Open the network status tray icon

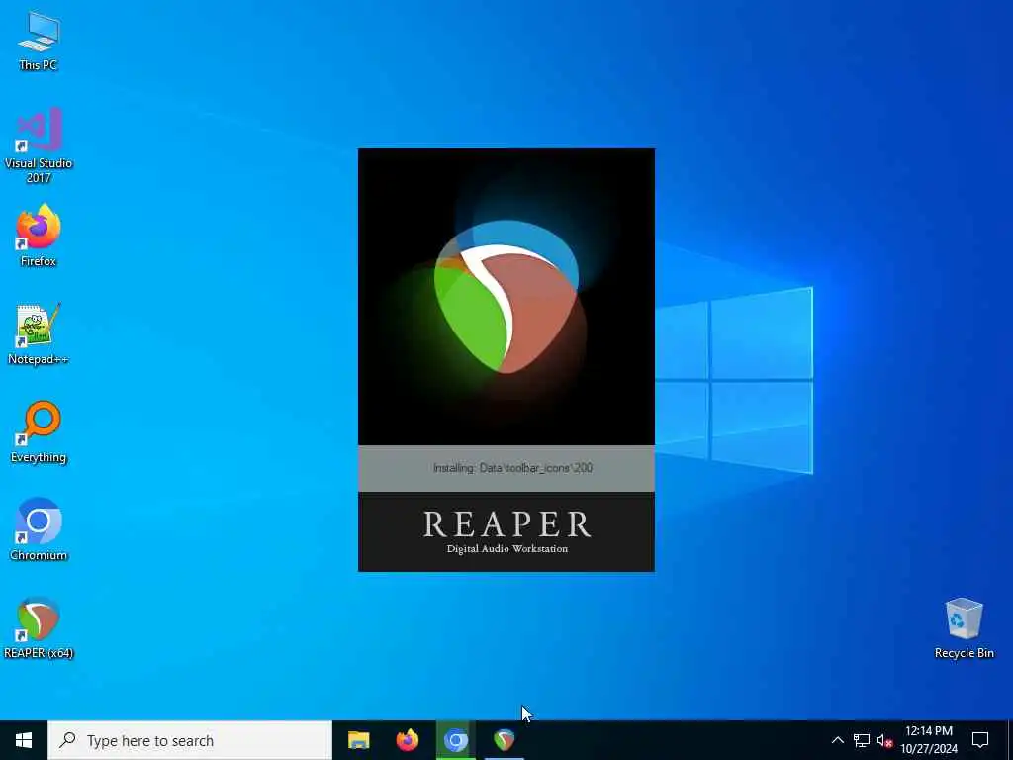coord(862,740)
